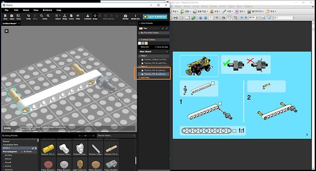Open the Main Model dropdown

[154, 52]
